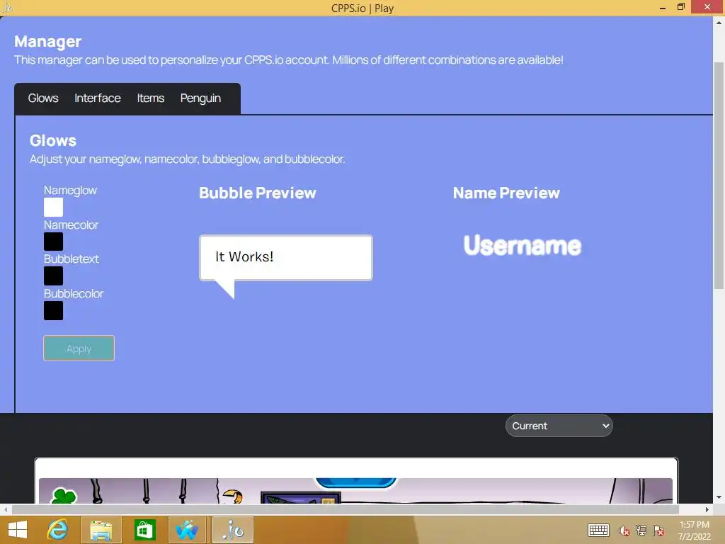Open the network status tray icon
Viewport: 725px width, 544px height.
(641, 531)
